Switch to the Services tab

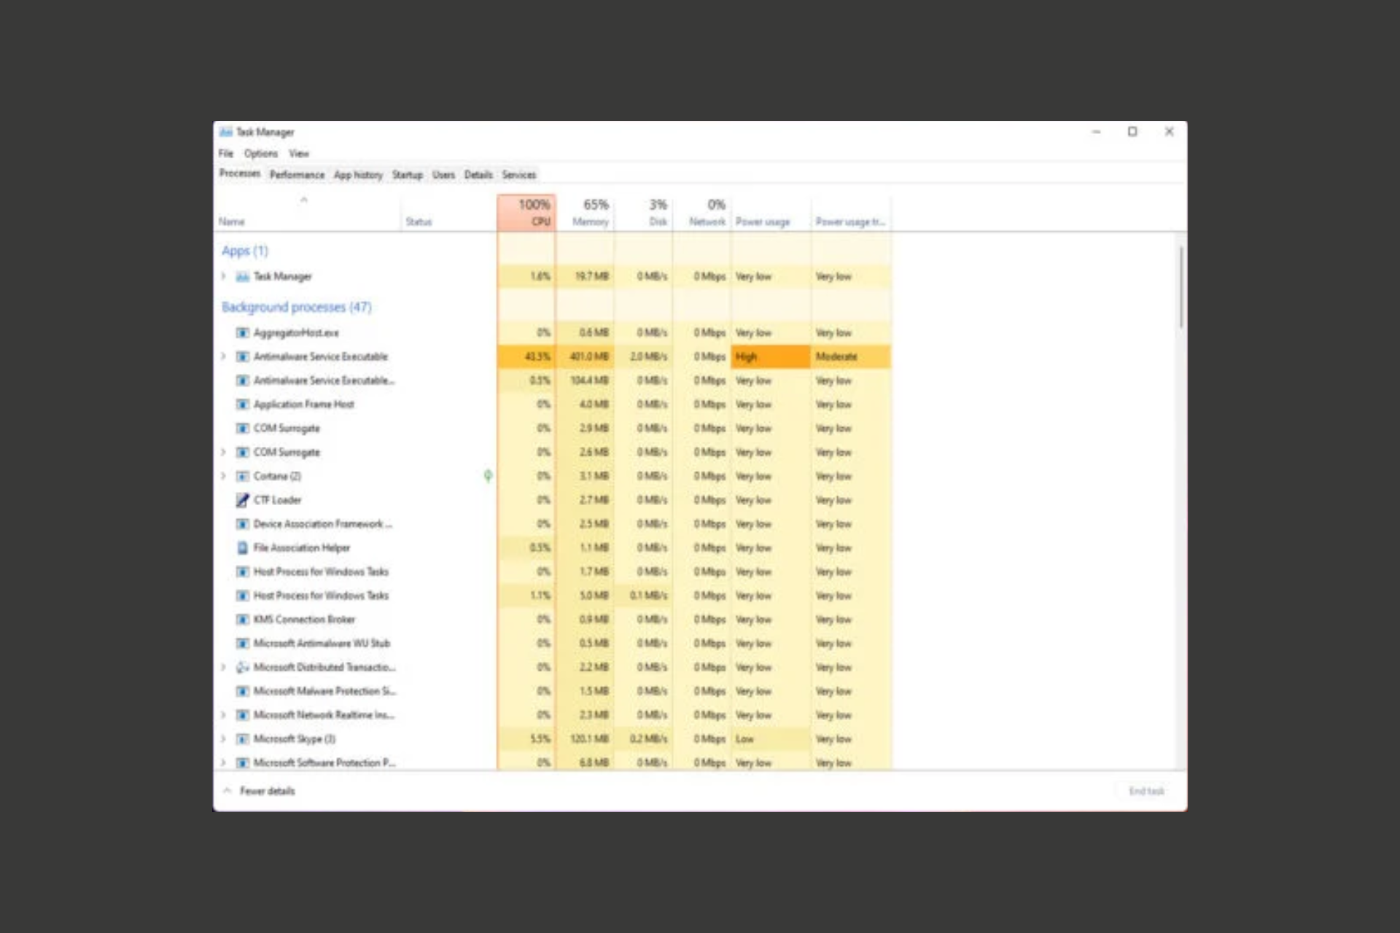518,175
